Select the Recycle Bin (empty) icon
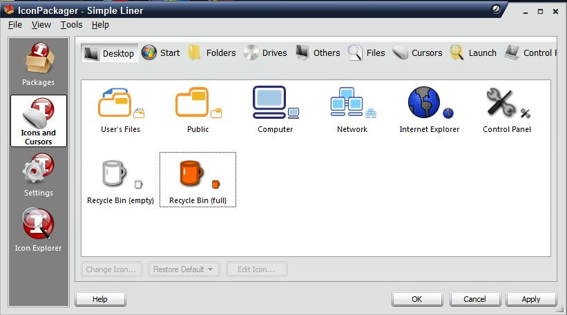This screenshot has height=315, width=567. click(114, 173)
